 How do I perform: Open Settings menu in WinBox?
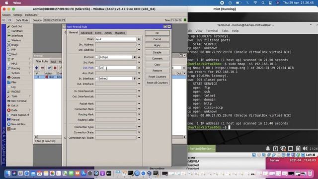tap(18, 15)
